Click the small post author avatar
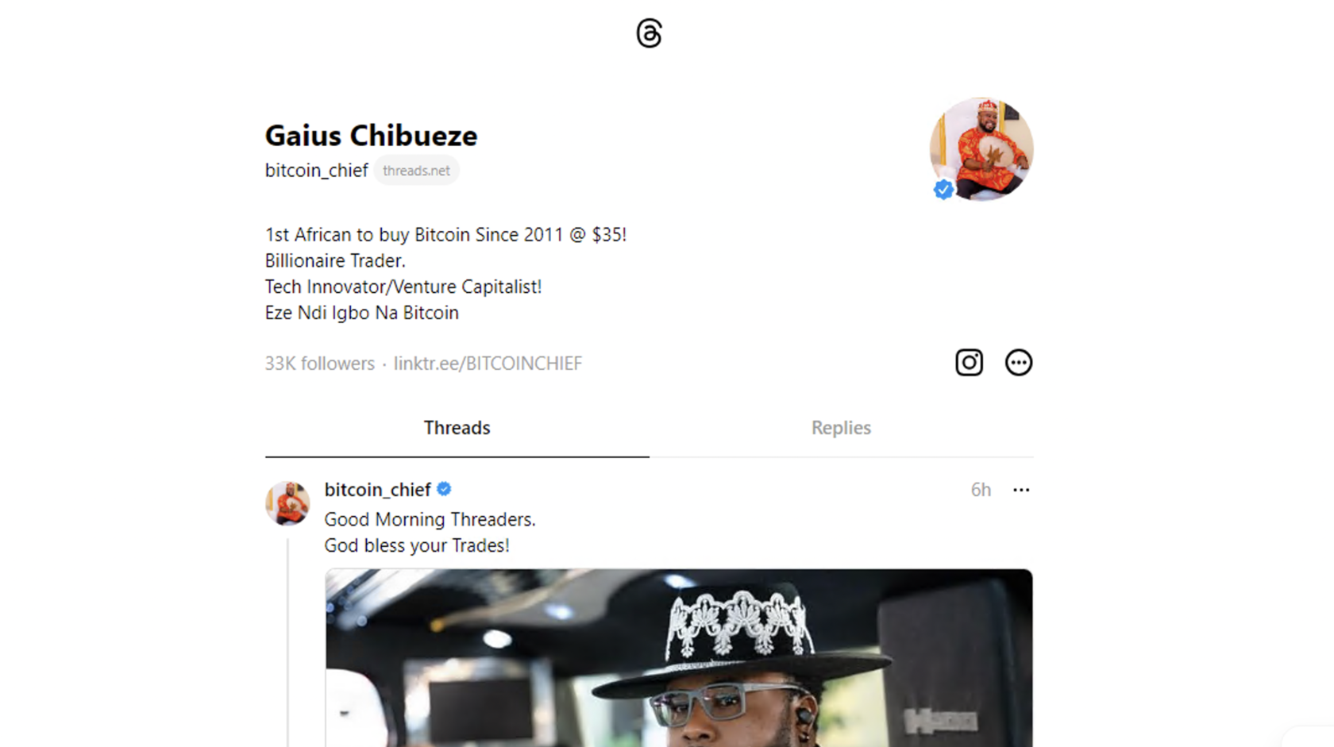This screenshot has height=747, width=1334. 287,503
